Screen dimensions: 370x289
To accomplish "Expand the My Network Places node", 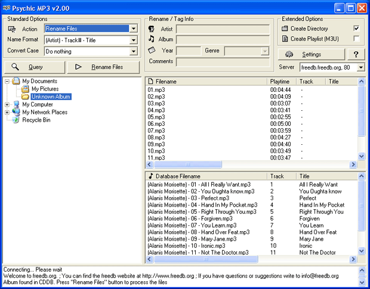I will (7, 113).
